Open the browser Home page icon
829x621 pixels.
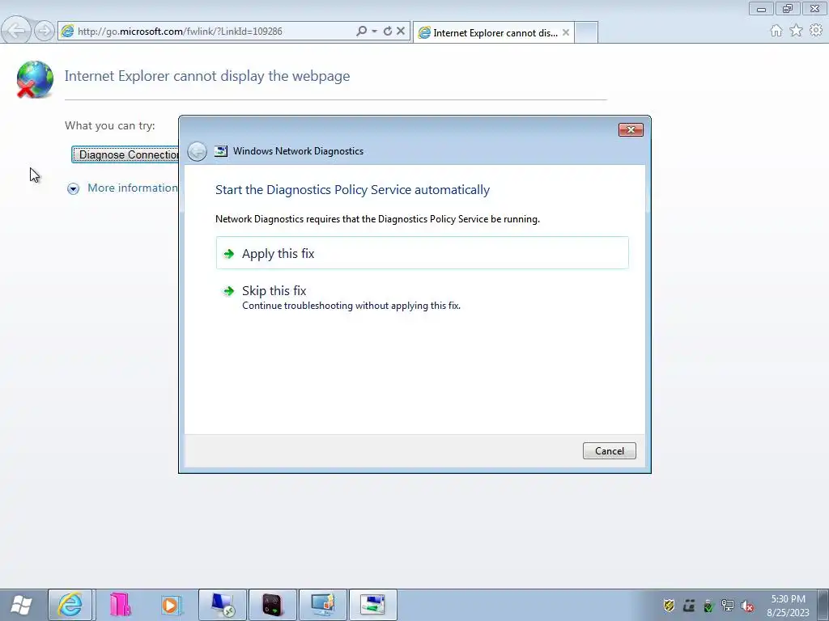pos(776,31)
